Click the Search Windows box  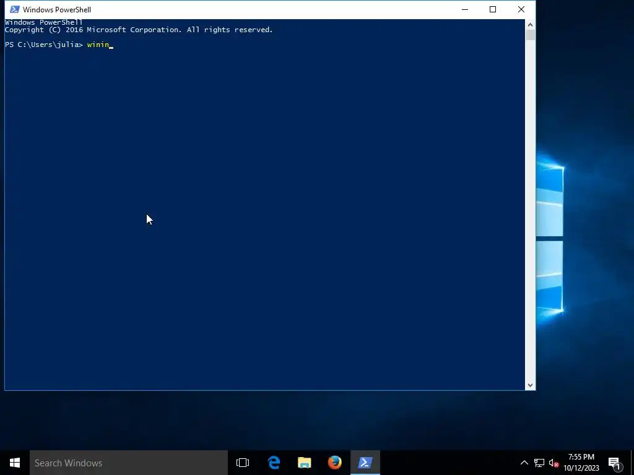(x=129, y=463)
